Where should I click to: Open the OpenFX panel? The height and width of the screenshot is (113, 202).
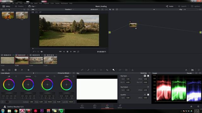pyautogui.click(x=182, y=6)
